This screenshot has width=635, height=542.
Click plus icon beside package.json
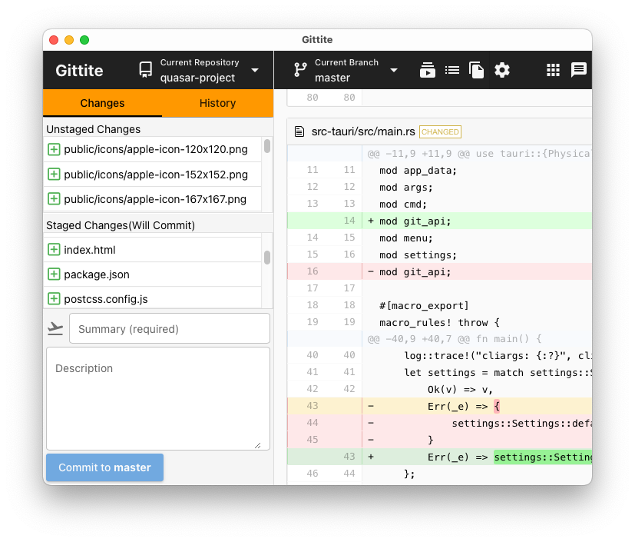pyautogui.click(x=54, y=274)
